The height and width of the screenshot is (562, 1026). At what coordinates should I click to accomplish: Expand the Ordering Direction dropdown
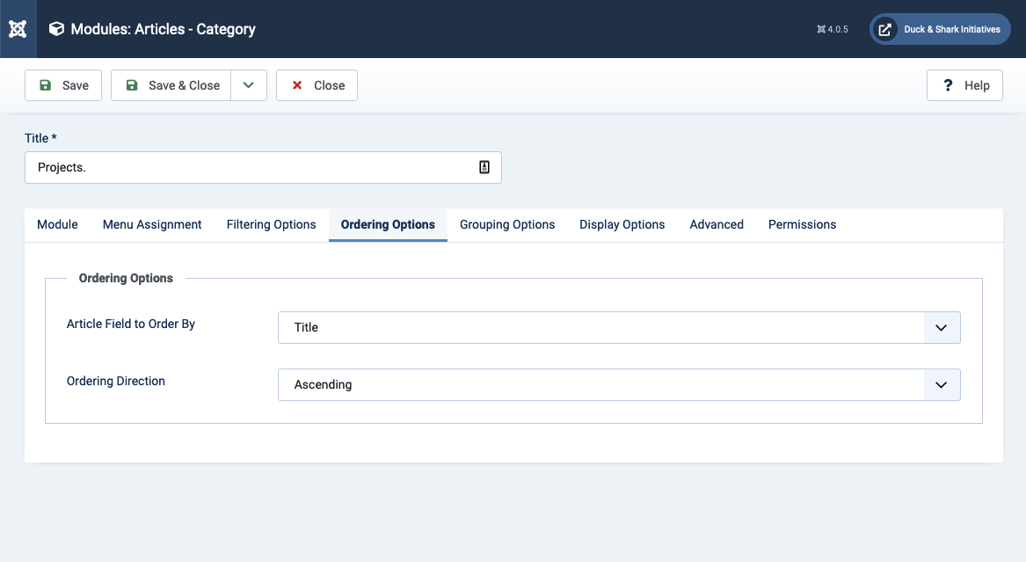[x=619, y=384]
